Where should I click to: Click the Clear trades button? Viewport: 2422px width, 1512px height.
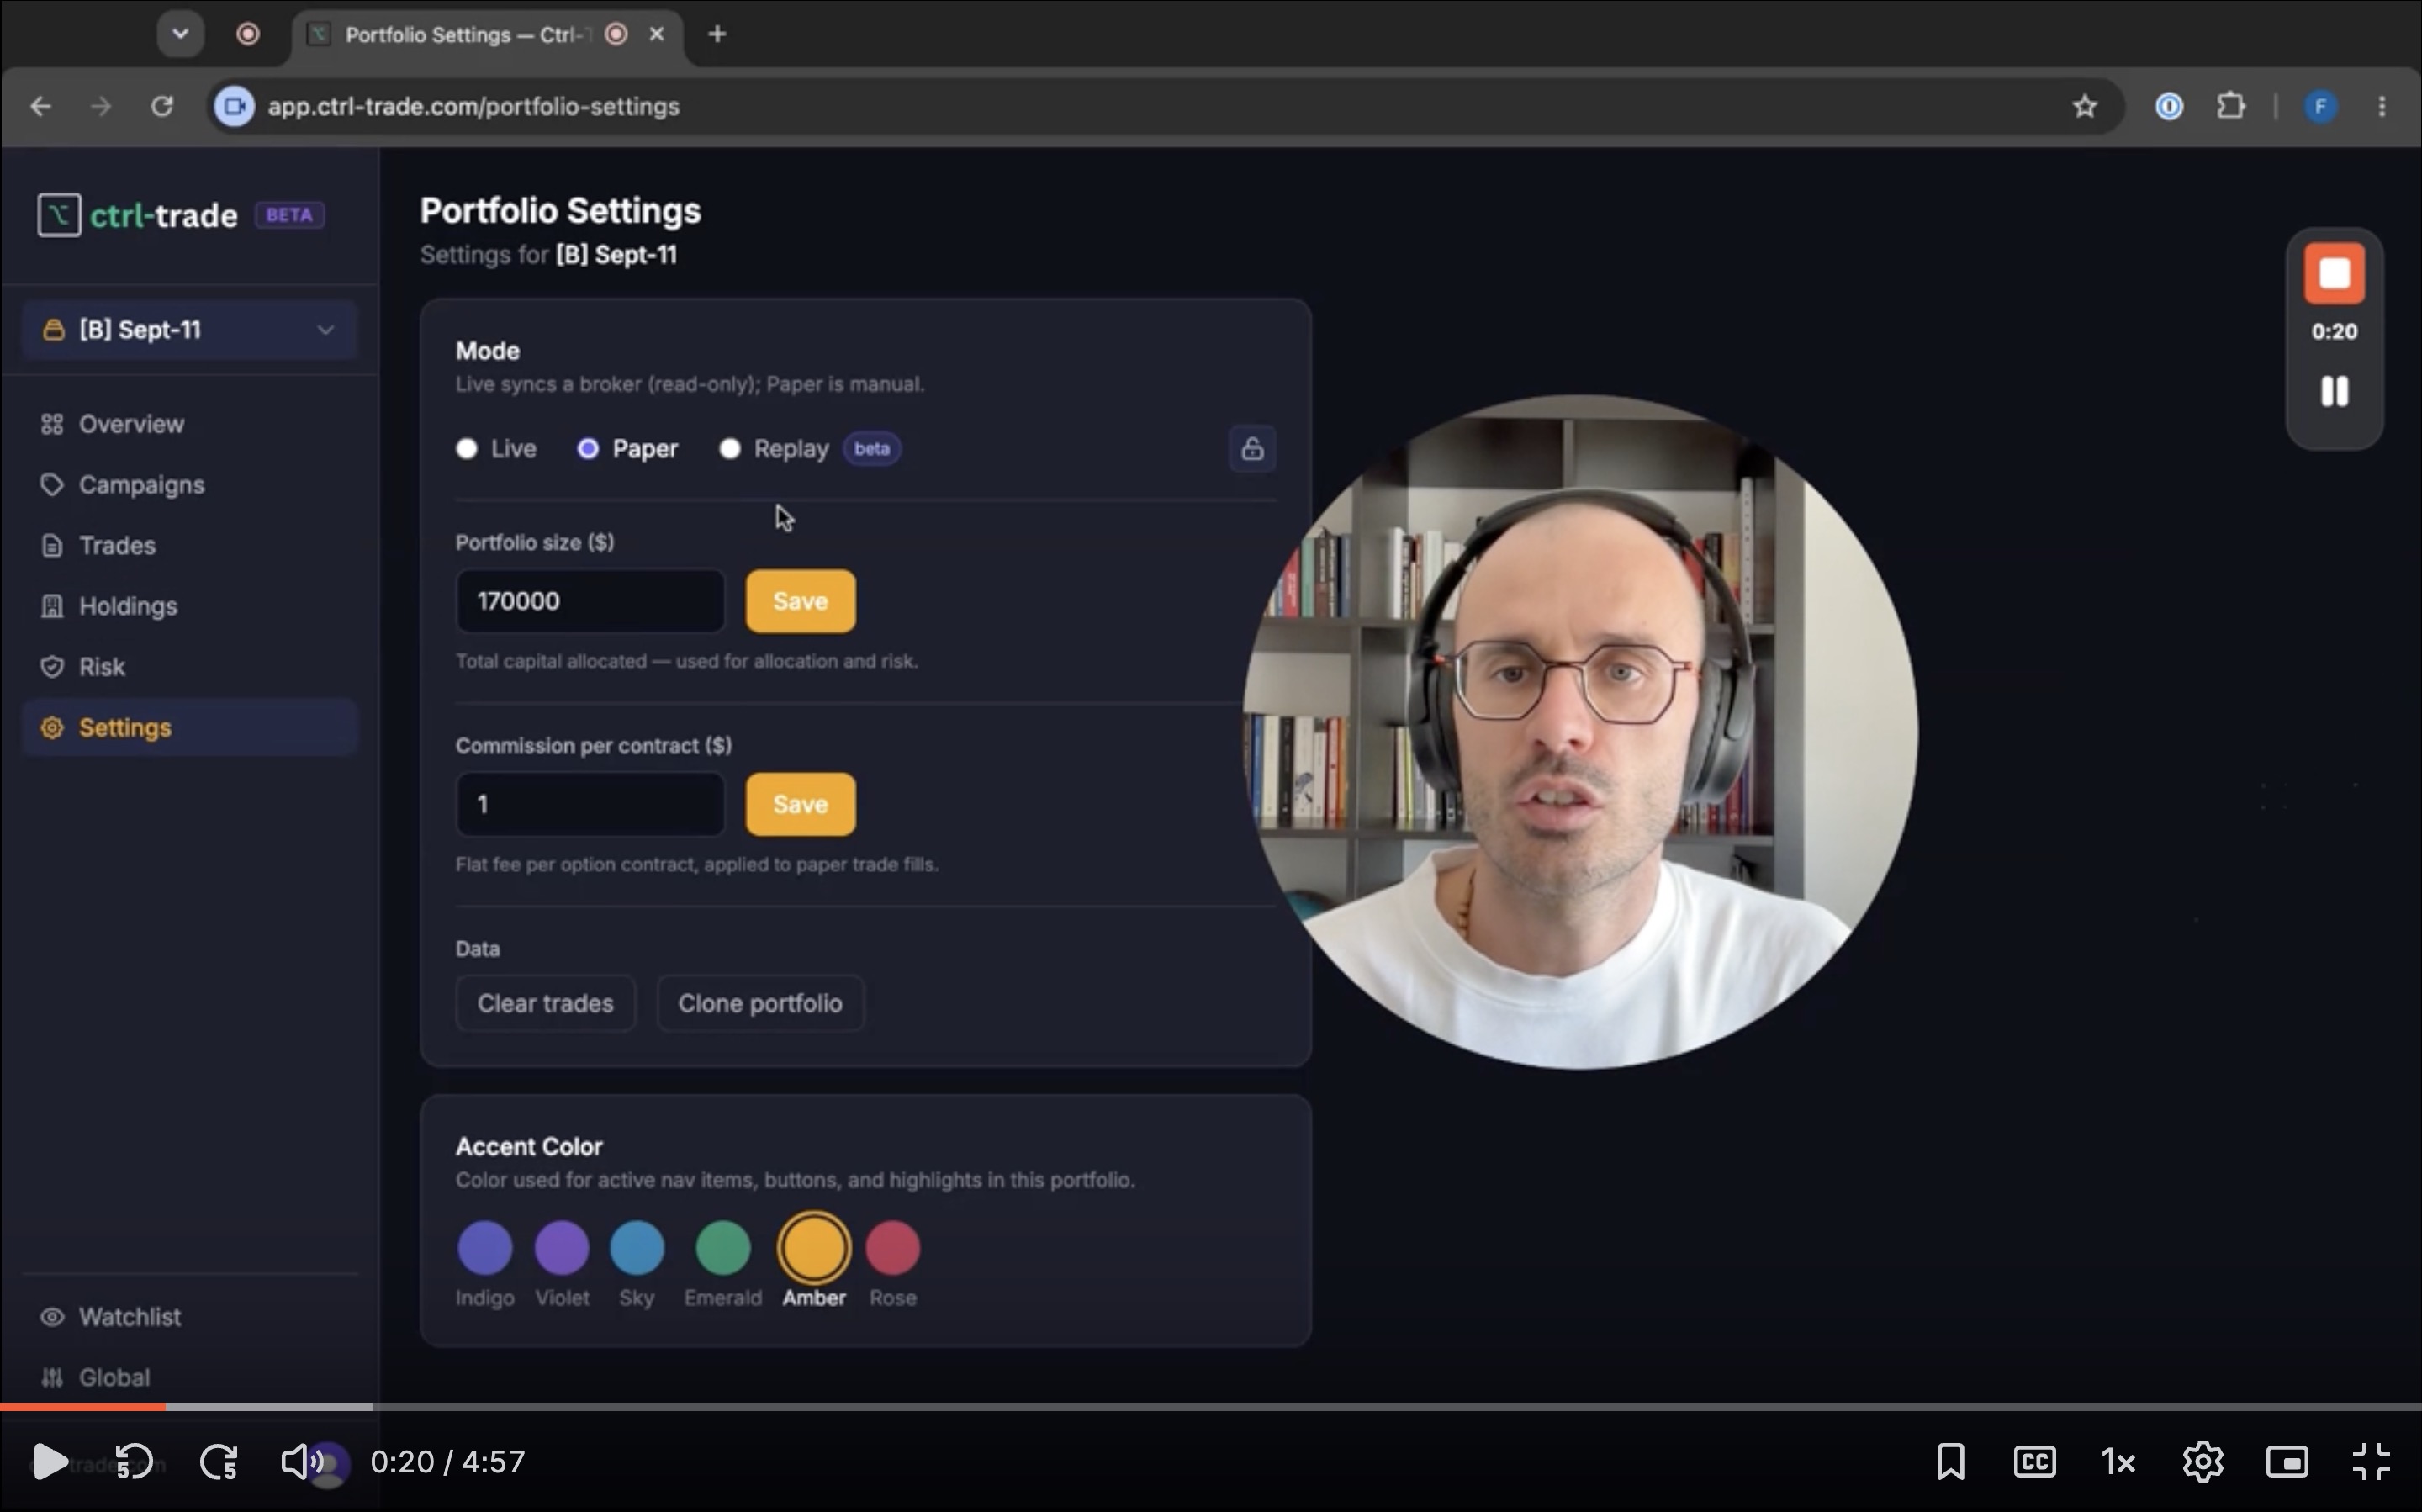[545, 1003]
